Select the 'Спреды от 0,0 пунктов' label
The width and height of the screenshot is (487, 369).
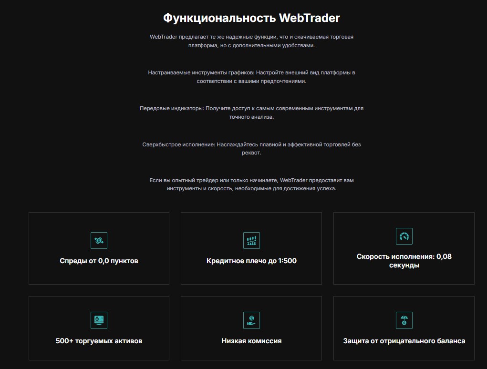pos(99,261)
